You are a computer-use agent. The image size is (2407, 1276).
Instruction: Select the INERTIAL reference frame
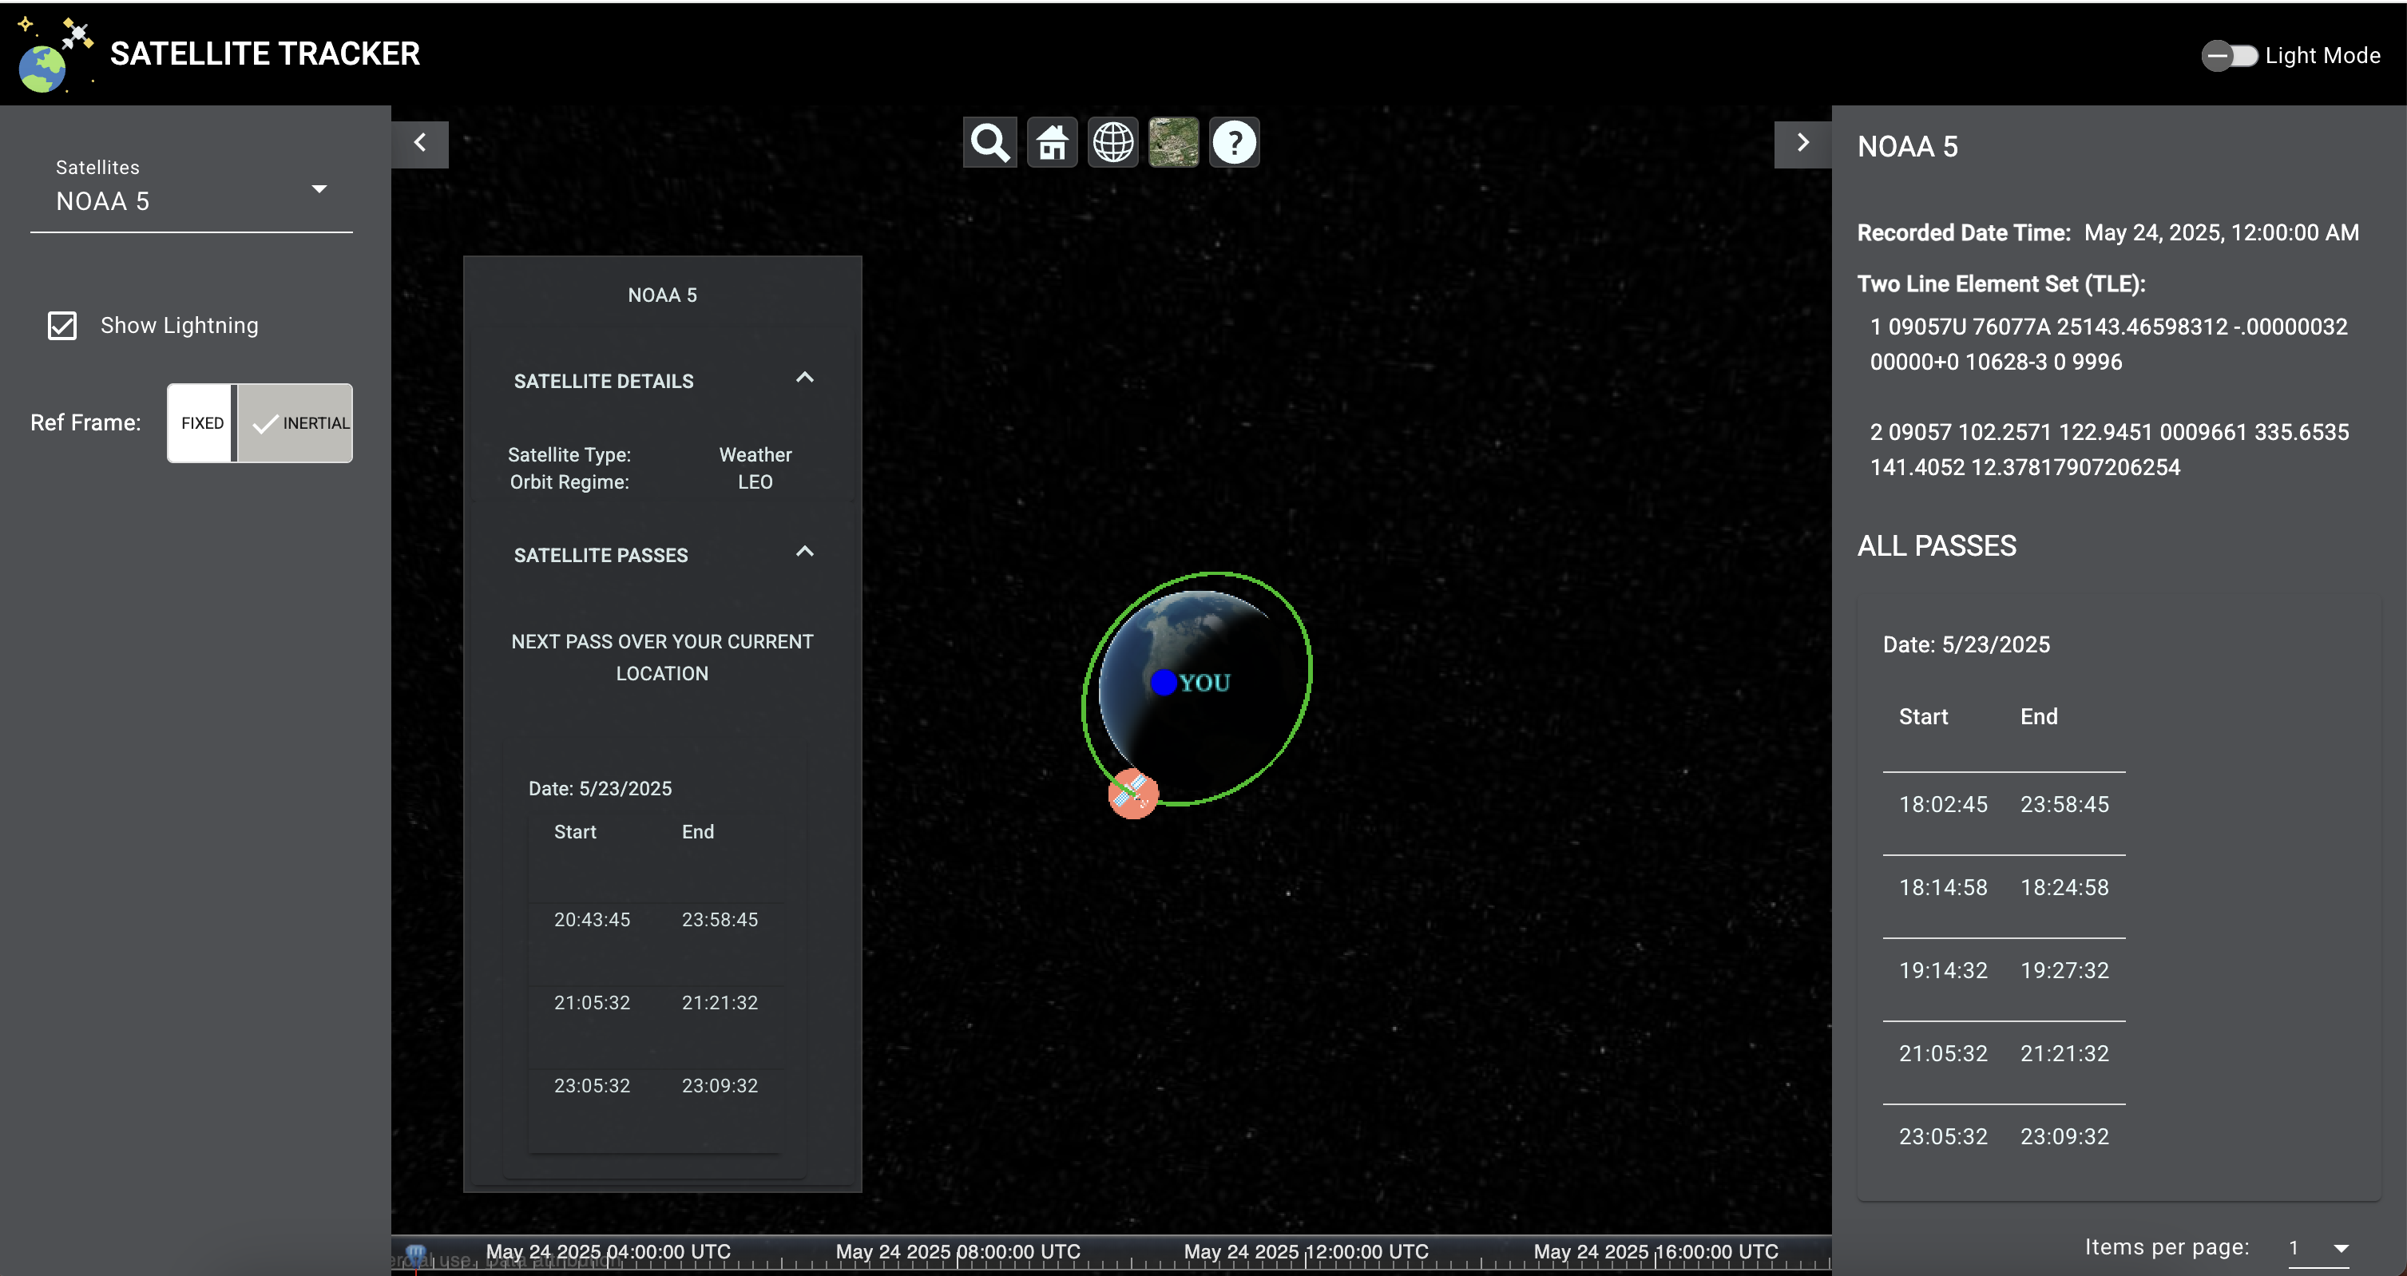(x=295, y=423)
